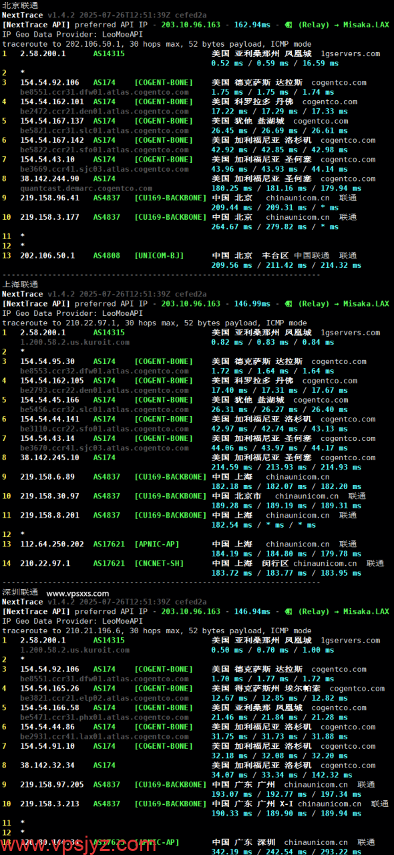Select hop IP 154.54.167.142

52,141
